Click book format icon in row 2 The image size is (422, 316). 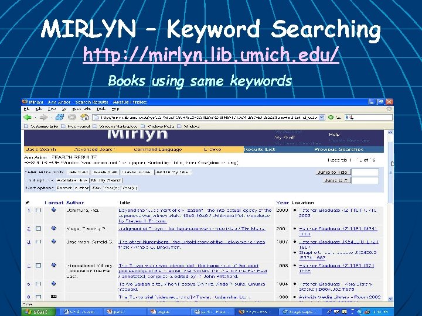tap(54, 228)
